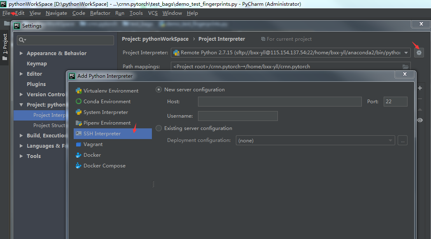Click the plus icon to add package
431x239 pixels.
tap(420, 88)
